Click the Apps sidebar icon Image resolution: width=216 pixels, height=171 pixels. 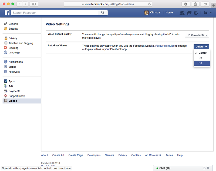pyautogui.click(x=5, y=81)
